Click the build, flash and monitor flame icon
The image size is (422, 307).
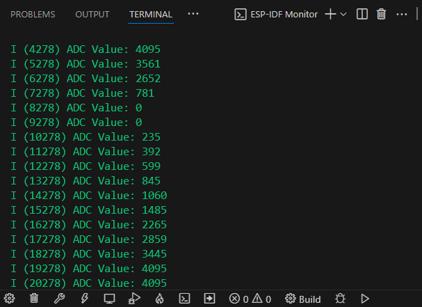(x=159, y=299)
